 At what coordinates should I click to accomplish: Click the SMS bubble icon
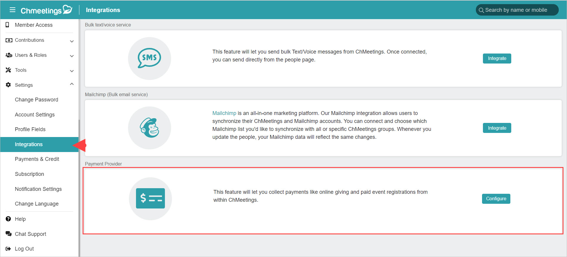click(x=150, y=58)
